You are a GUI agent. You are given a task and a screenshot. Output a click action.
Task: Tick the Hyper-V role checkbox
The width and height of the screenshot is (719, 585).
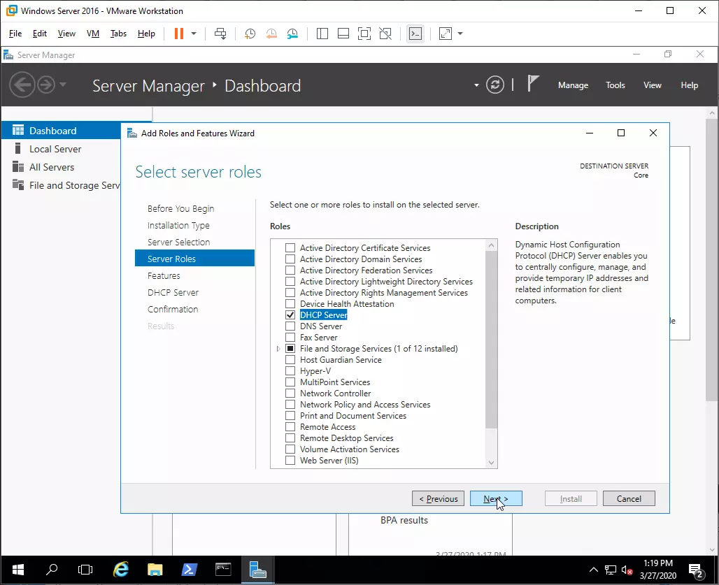tap(290, 371)
